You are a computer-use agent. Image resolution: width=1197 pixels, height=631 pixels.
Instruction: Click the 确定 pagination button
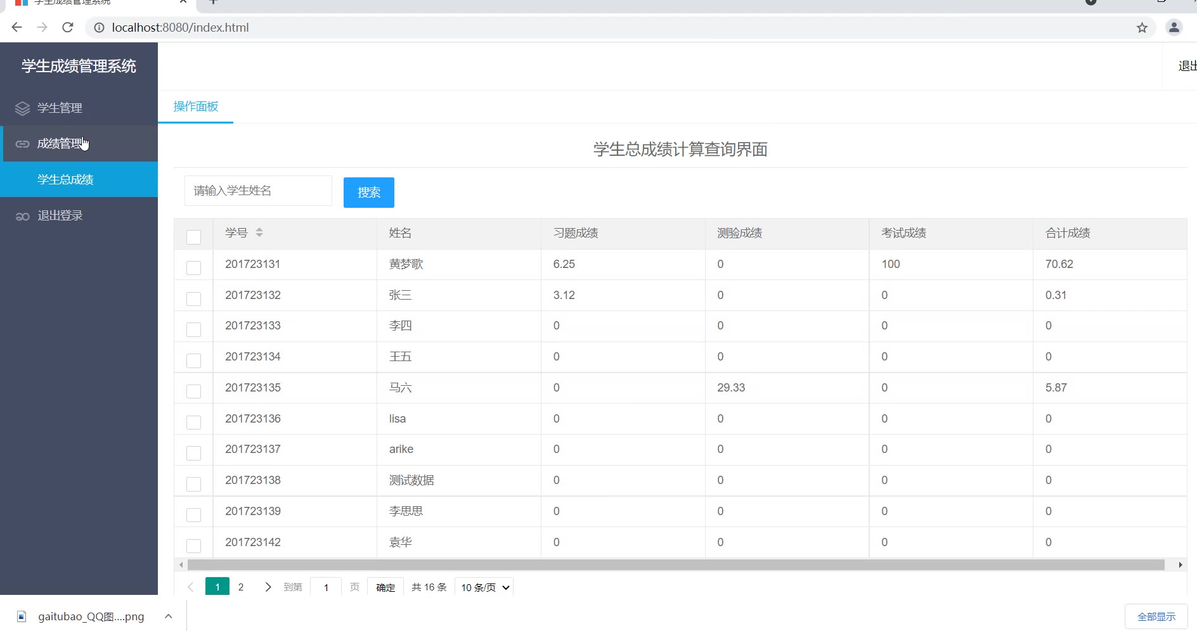(x=385, y=587)
